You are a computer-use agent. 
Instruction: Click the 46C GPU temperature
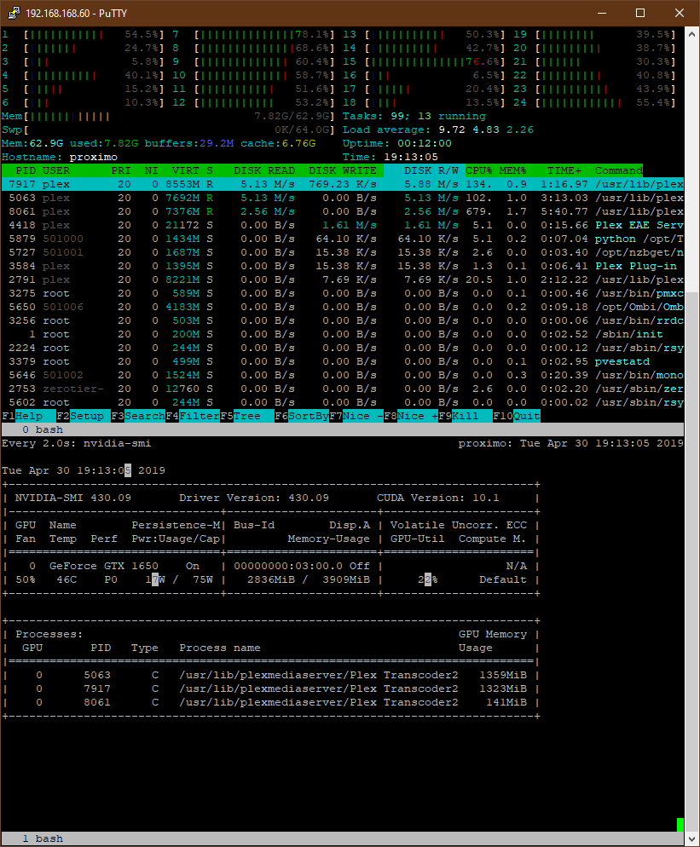point(67,579)
